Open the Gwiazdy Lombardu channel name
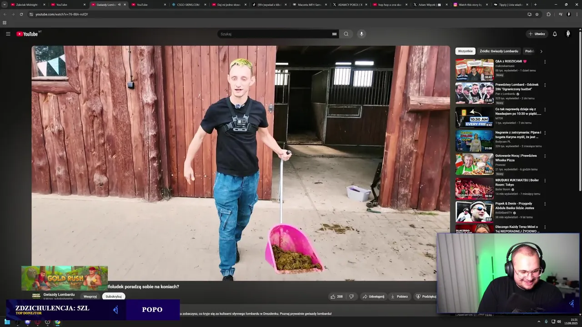 59,294
